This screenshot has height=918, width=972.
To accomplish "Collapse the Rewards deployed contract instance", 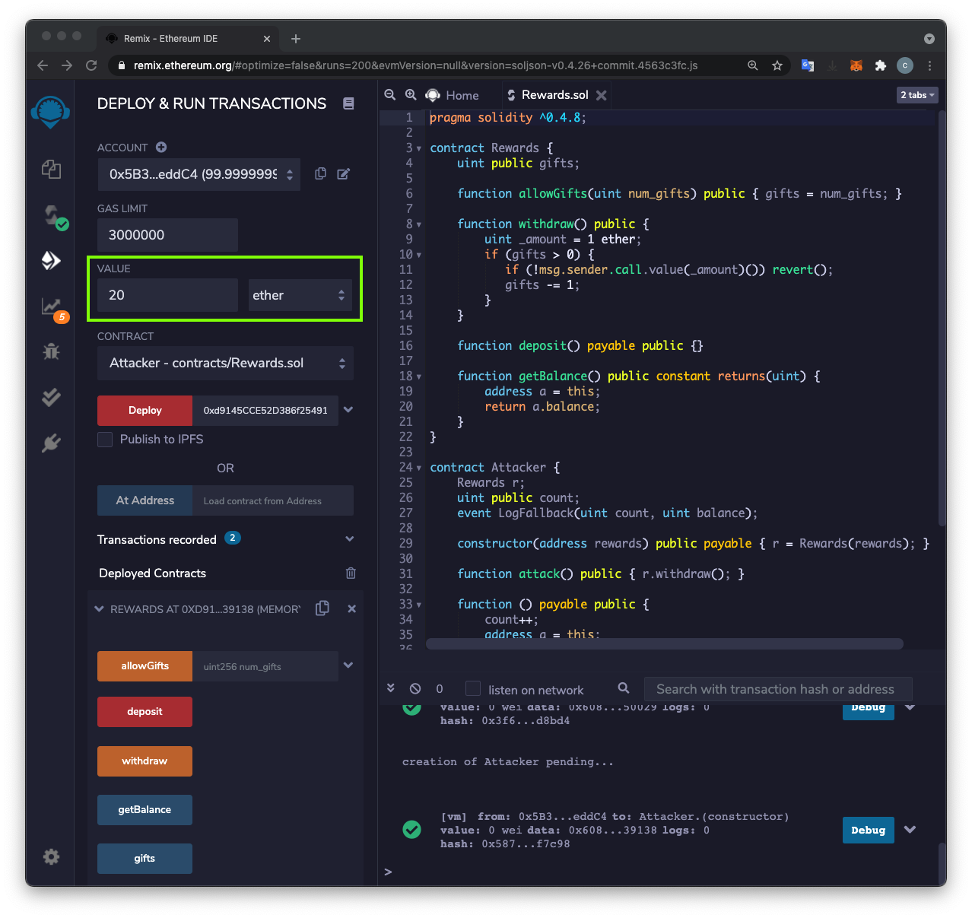I will coord(99,609).
